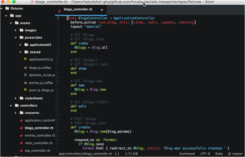Click the UTF-8 encoding selector
Screen dimensions: 245x157
(x=205, y=154)
